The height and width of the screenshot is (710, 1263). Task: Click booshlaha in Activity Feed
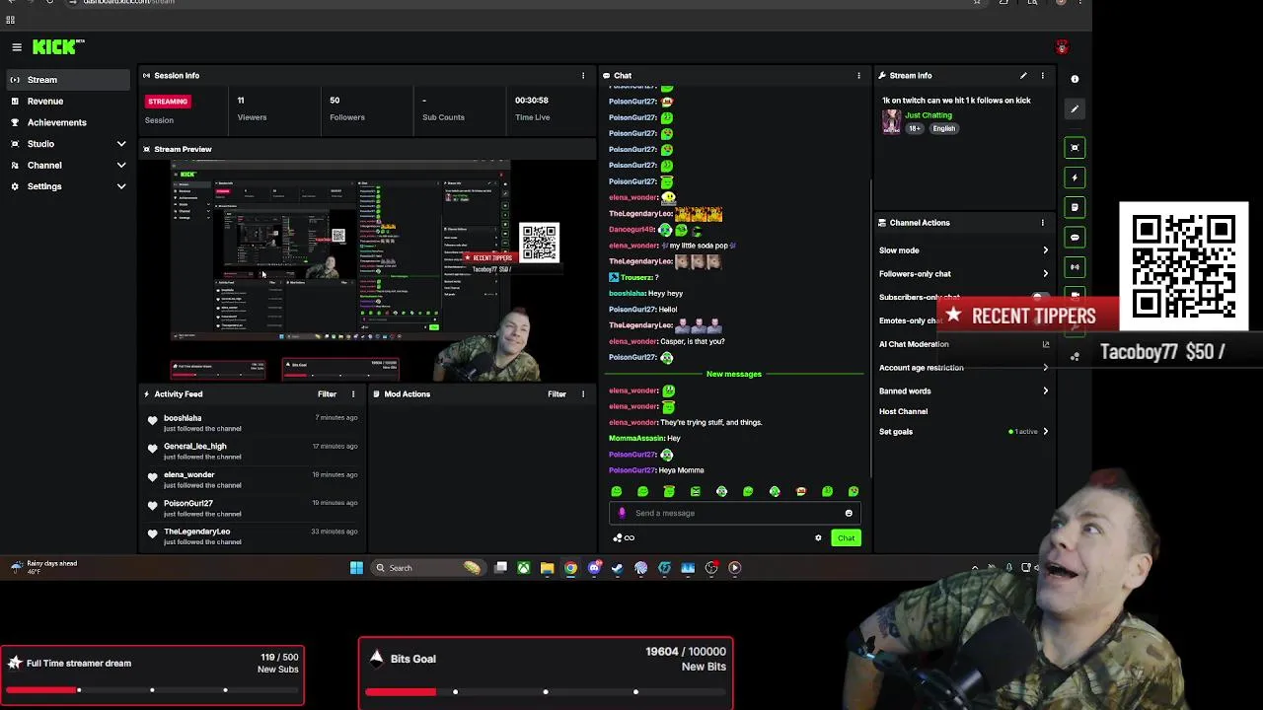tap(183, 418)
